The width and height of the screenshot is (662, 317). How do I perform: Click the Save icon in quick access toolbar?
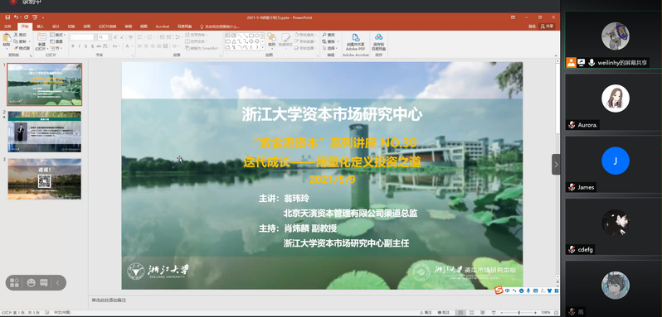pos(7,17)
